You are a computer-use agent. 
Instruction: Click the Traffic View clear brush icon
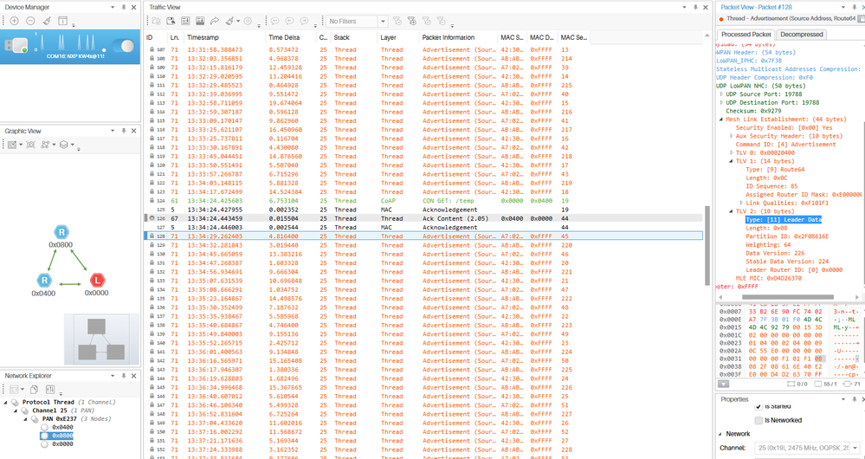[229, 21]
